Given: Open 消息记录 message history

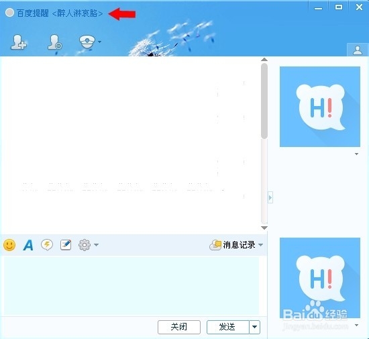Looking at the screenshot, I should pyautogui.click(x=232, y=245).
